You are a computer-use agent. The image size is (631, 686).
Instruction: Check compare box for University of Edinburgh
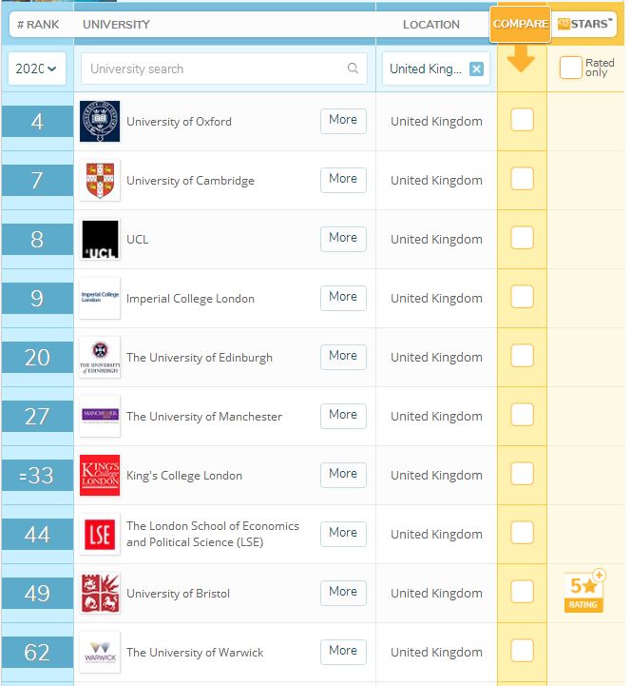(522, 356)
